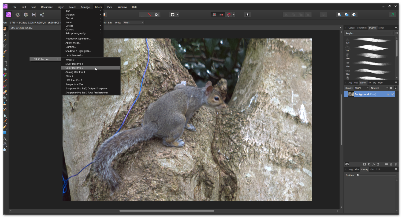Switch to the Adjustments (Adj) tab
Screen dimensions: 402x218
coord(350,83)
